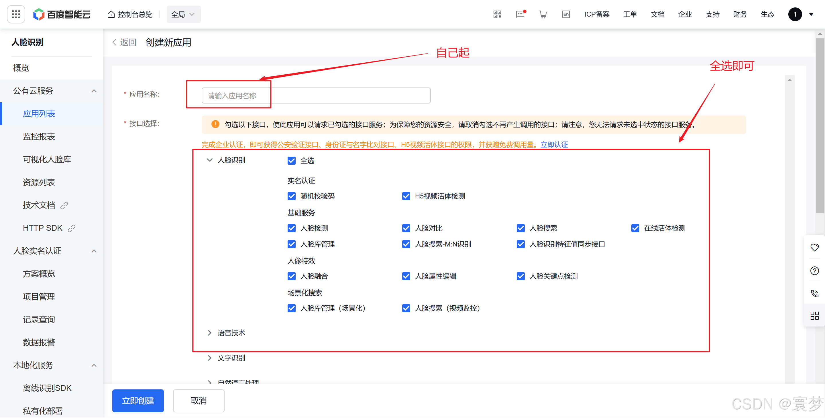Click the 立即认证 link
The height and width of the screenshot is (418, 825).
[554, 144]
